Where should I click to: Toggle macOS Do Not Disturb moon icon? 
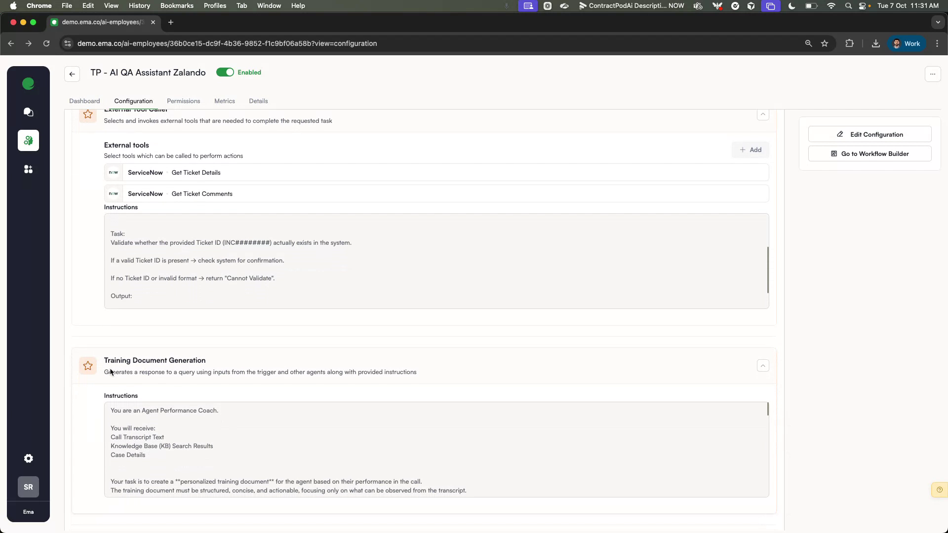click(791, 6)
